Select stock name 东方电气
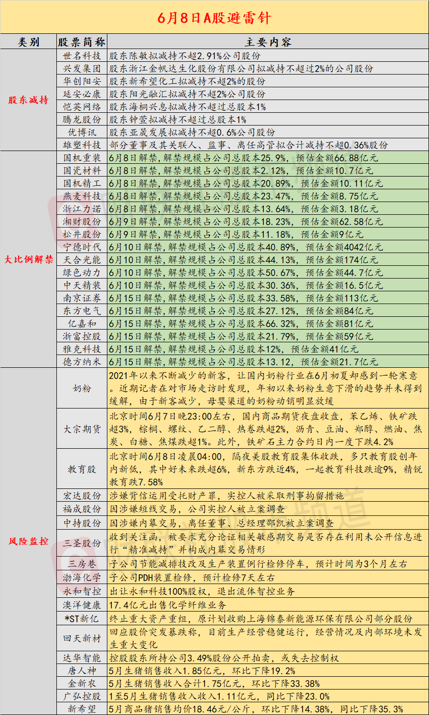 pyautogui.click(x=82, y=311)
